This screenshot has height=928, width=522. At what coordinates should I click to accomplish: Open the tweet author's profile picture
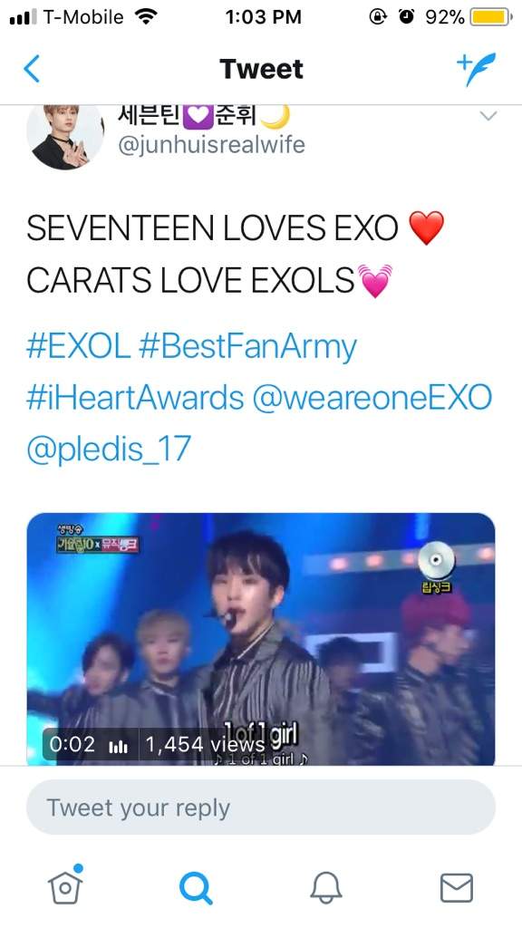65,136
